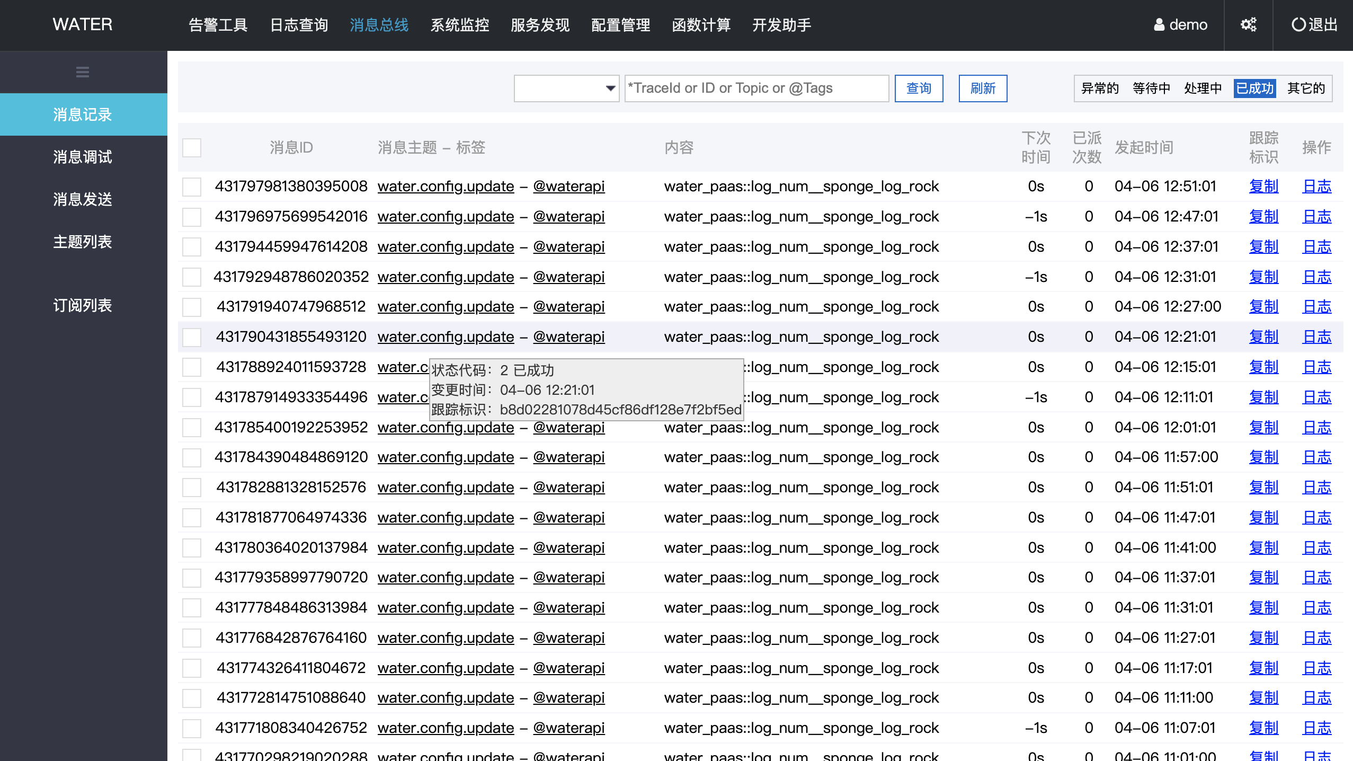Filter by 异常的 status
This screenshot has width=1353, height=761.
(1100, 88)
